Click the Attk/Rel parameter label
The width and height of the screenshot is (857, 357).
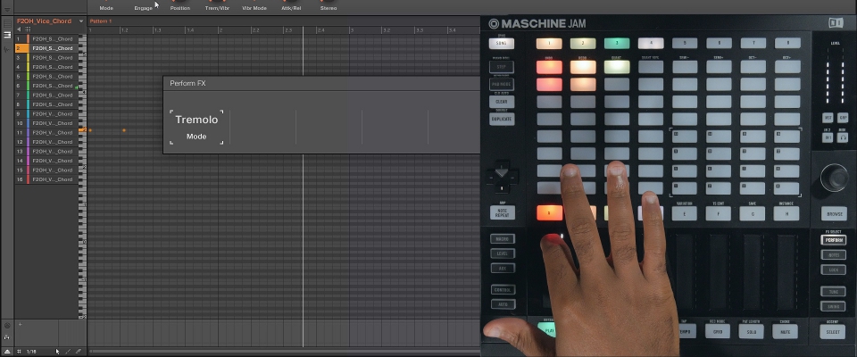point(291,8)
